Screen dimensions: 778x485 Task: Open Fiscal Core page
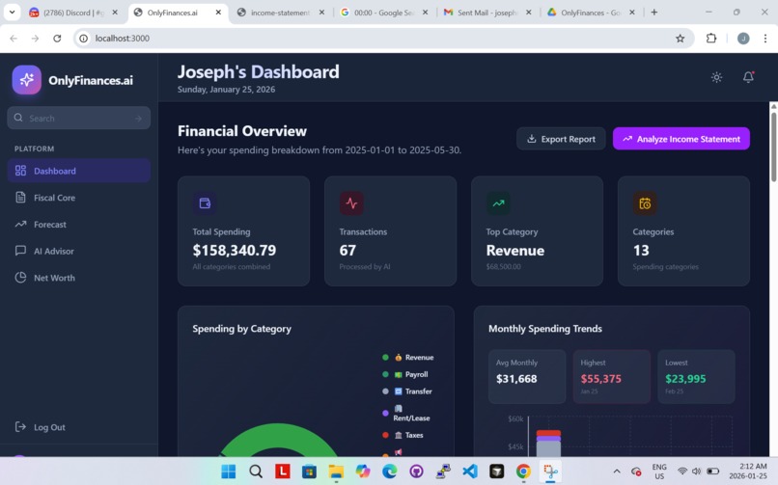[x=79, y=198]
